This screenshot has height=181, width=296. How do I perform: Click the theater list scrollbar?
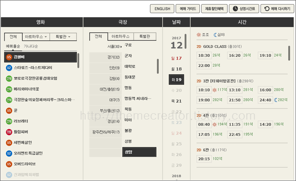click(x=158, y=66)
